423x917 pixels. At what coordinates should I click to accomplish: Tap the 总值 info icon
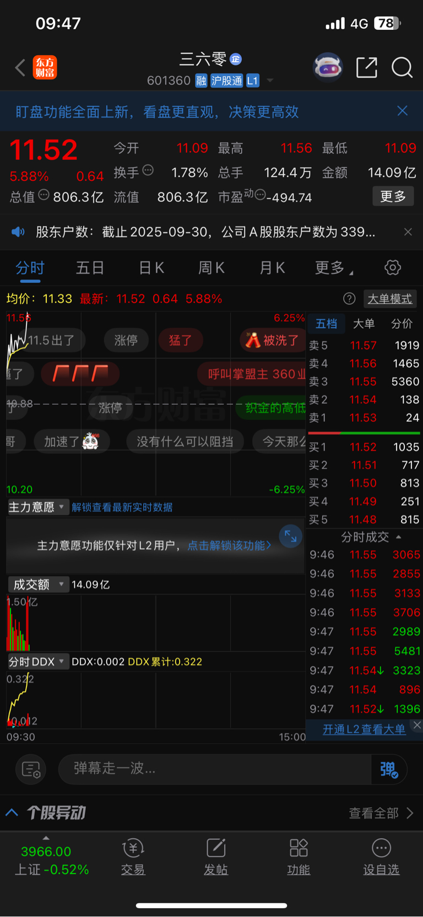pos(44,195)
